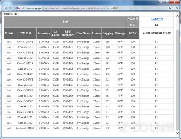Screen dimensions: 181x139
Task: Click the Core i7-3770S cell
Action: [25, 42]
